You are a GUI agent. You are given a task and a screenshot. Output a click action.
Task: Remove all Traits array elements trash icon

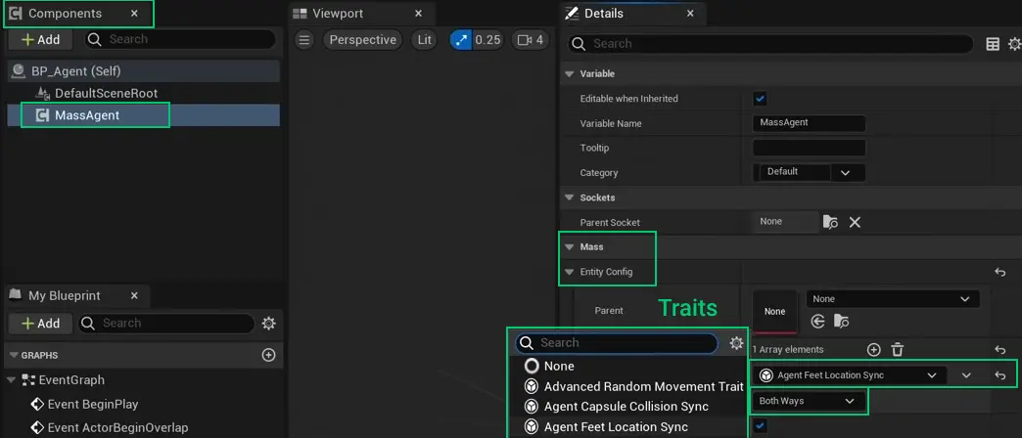pos(898,349)
